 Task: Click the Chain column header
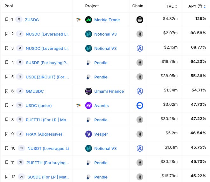pyautogui.click(x=138, y=6)
